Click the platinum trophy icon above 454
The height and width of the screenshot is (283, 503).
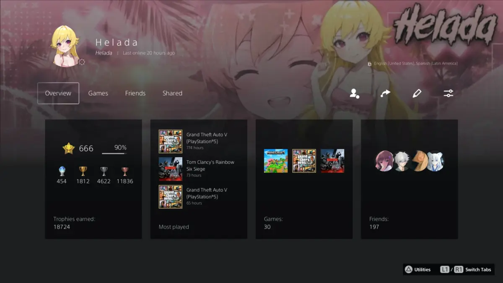click(62, 171)
